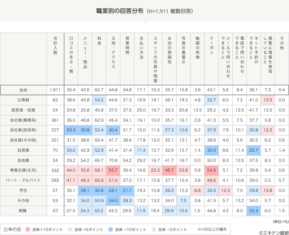The image size is (289, 235).
Task: Click the 学生 row label
Action: pos(23,190)
